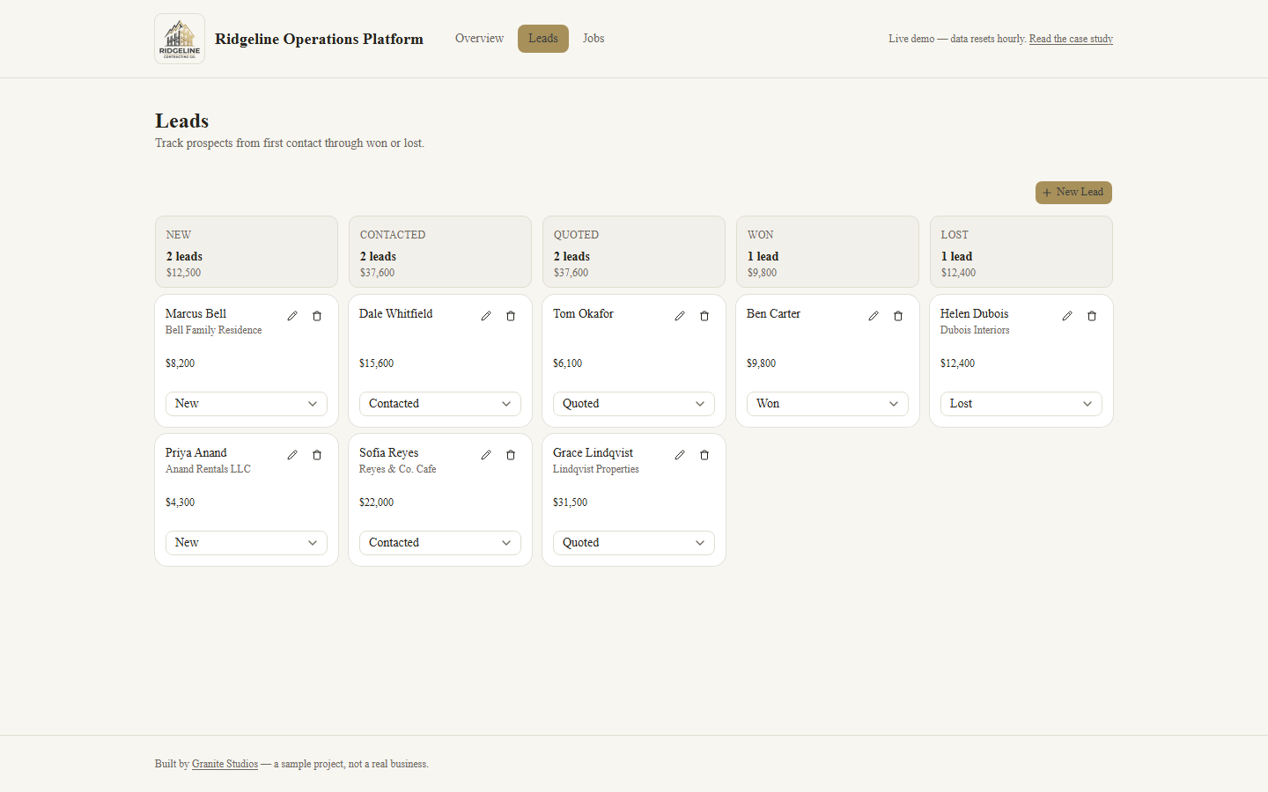Open Helen Dubois status dropdown
Viewport: 1268px width, 792px height.
point(1021,404)
